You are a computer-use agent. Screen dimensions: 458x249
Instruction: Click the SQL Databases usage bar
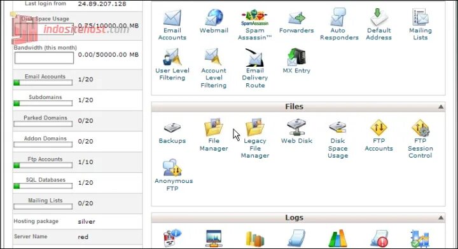(x=43, y=186)
